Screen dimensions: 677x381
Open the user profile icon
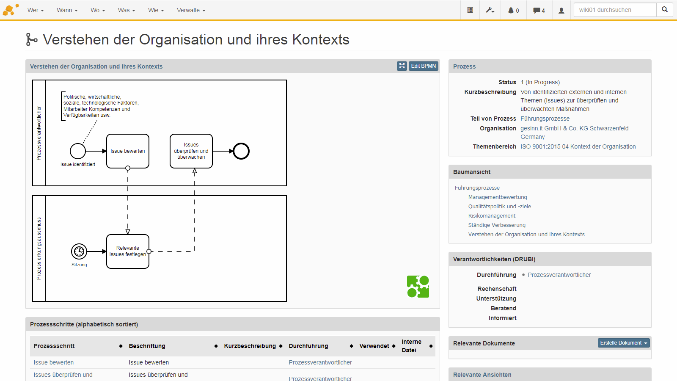[x=561, y=10]
